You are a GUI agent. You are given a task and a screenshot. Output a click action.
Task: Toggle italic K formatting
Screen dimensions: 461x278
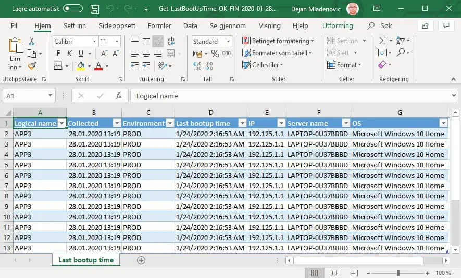click(x=69, y=54)
